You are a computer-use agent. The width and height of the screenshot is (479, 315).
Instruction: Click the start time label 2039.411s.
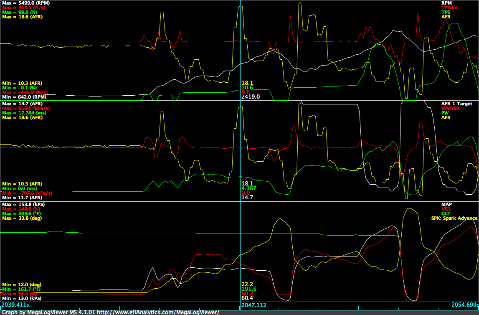click(x=16, y=305)
